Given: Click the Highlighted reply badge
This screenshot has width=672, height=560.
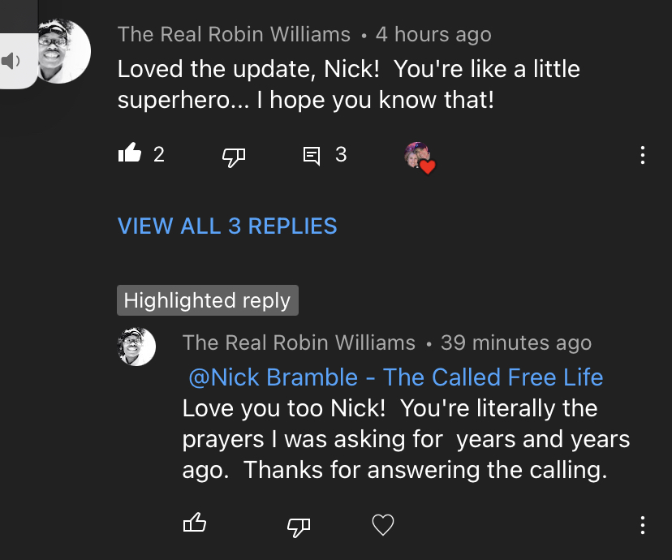Looking at the screenshot, I should (207, 300).
